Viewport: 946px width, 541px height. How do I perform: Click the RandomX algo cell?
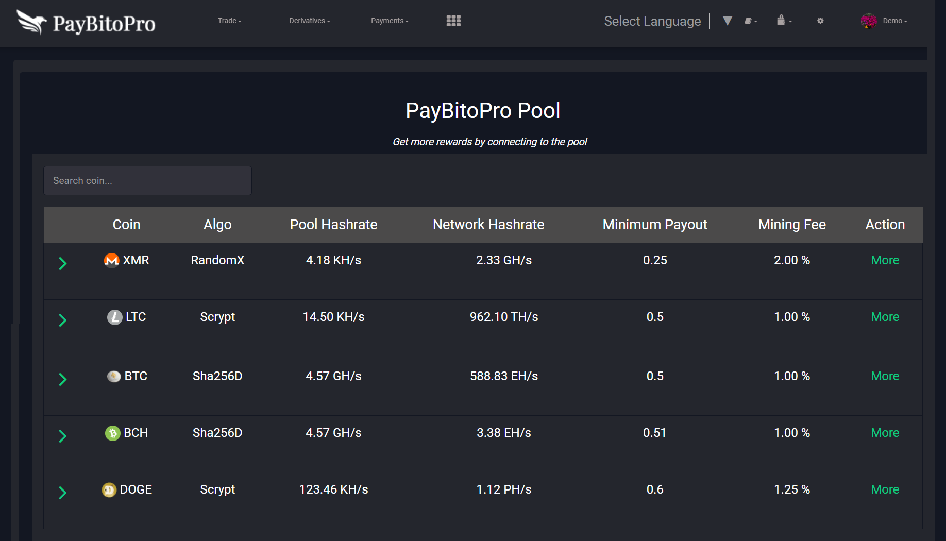(217, 260)
